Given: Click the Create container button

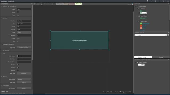Looking at the screenshot, I should tap(24, 88).
